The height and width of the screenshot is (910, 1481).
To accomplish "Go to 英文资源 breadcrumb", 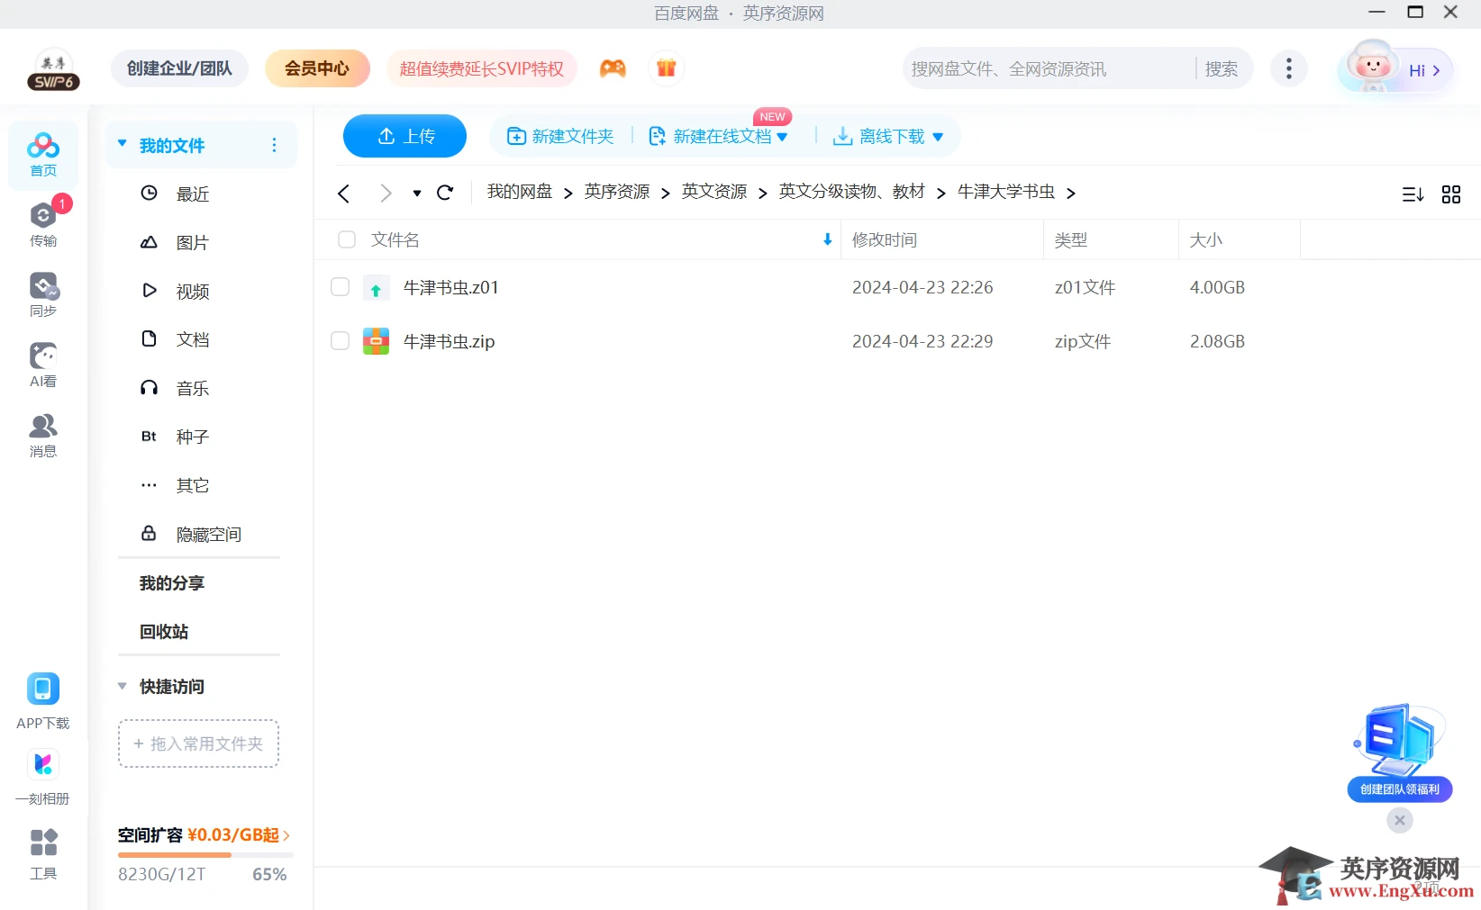I will (x=714, y=192).
